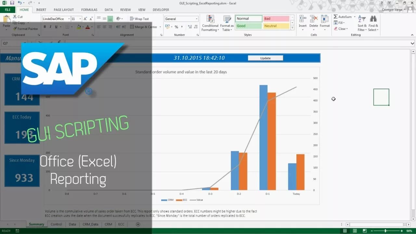Viewport: 416px width, 234px height.
Task: Open the LindeDaxOffice font name dropdown
Action: tap(69, 19)
